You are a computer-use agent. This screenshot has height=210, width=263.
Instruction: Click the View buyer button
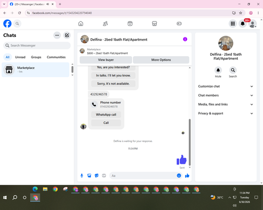[106, 60]
